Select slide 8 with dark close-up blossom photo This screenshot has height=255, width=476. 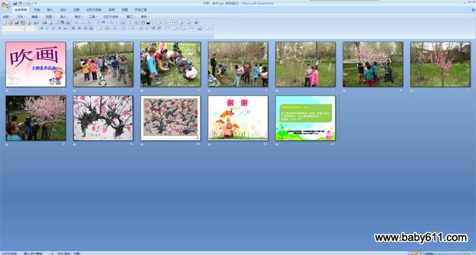coord(35,118)
